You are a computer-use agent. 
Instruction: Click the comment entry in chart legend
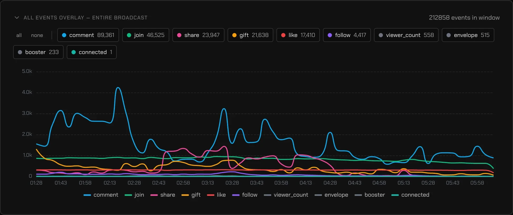pos(101,195)
